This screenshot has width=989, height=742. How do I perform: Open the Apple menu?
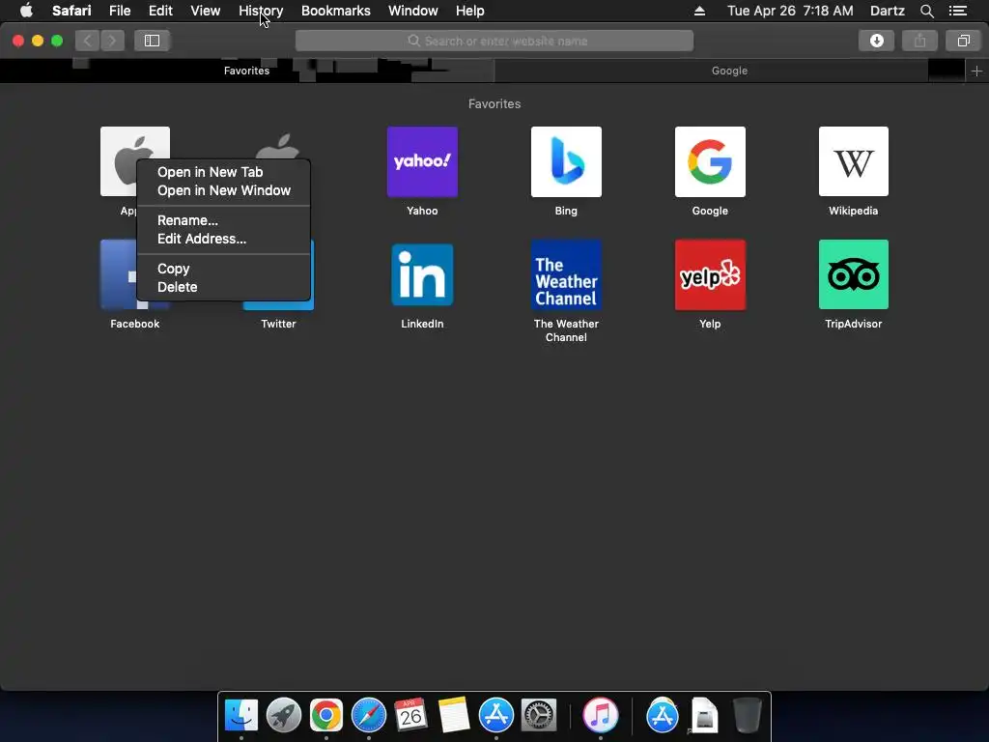(26, 11)
